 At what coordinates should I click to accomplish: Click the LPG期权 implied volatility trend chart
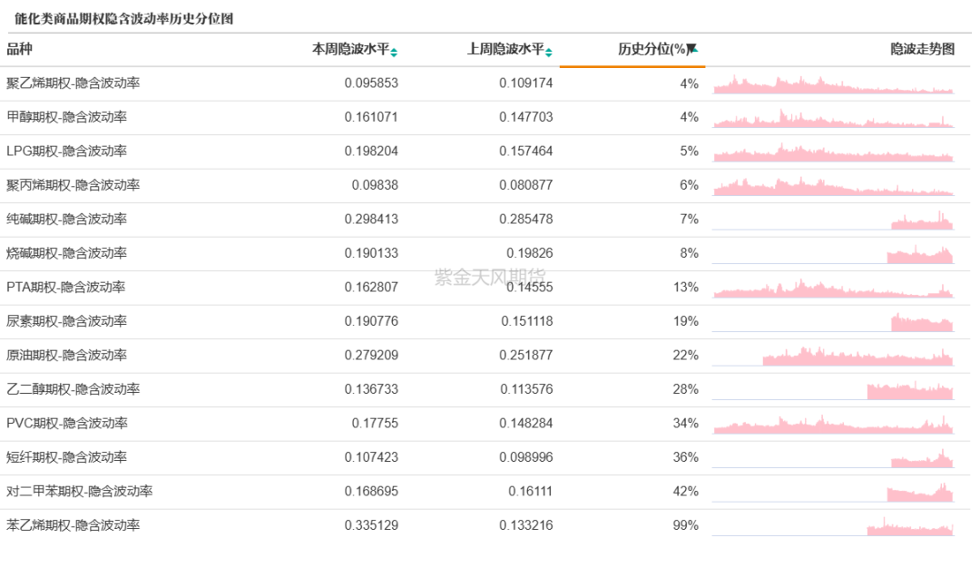point(833,152)
